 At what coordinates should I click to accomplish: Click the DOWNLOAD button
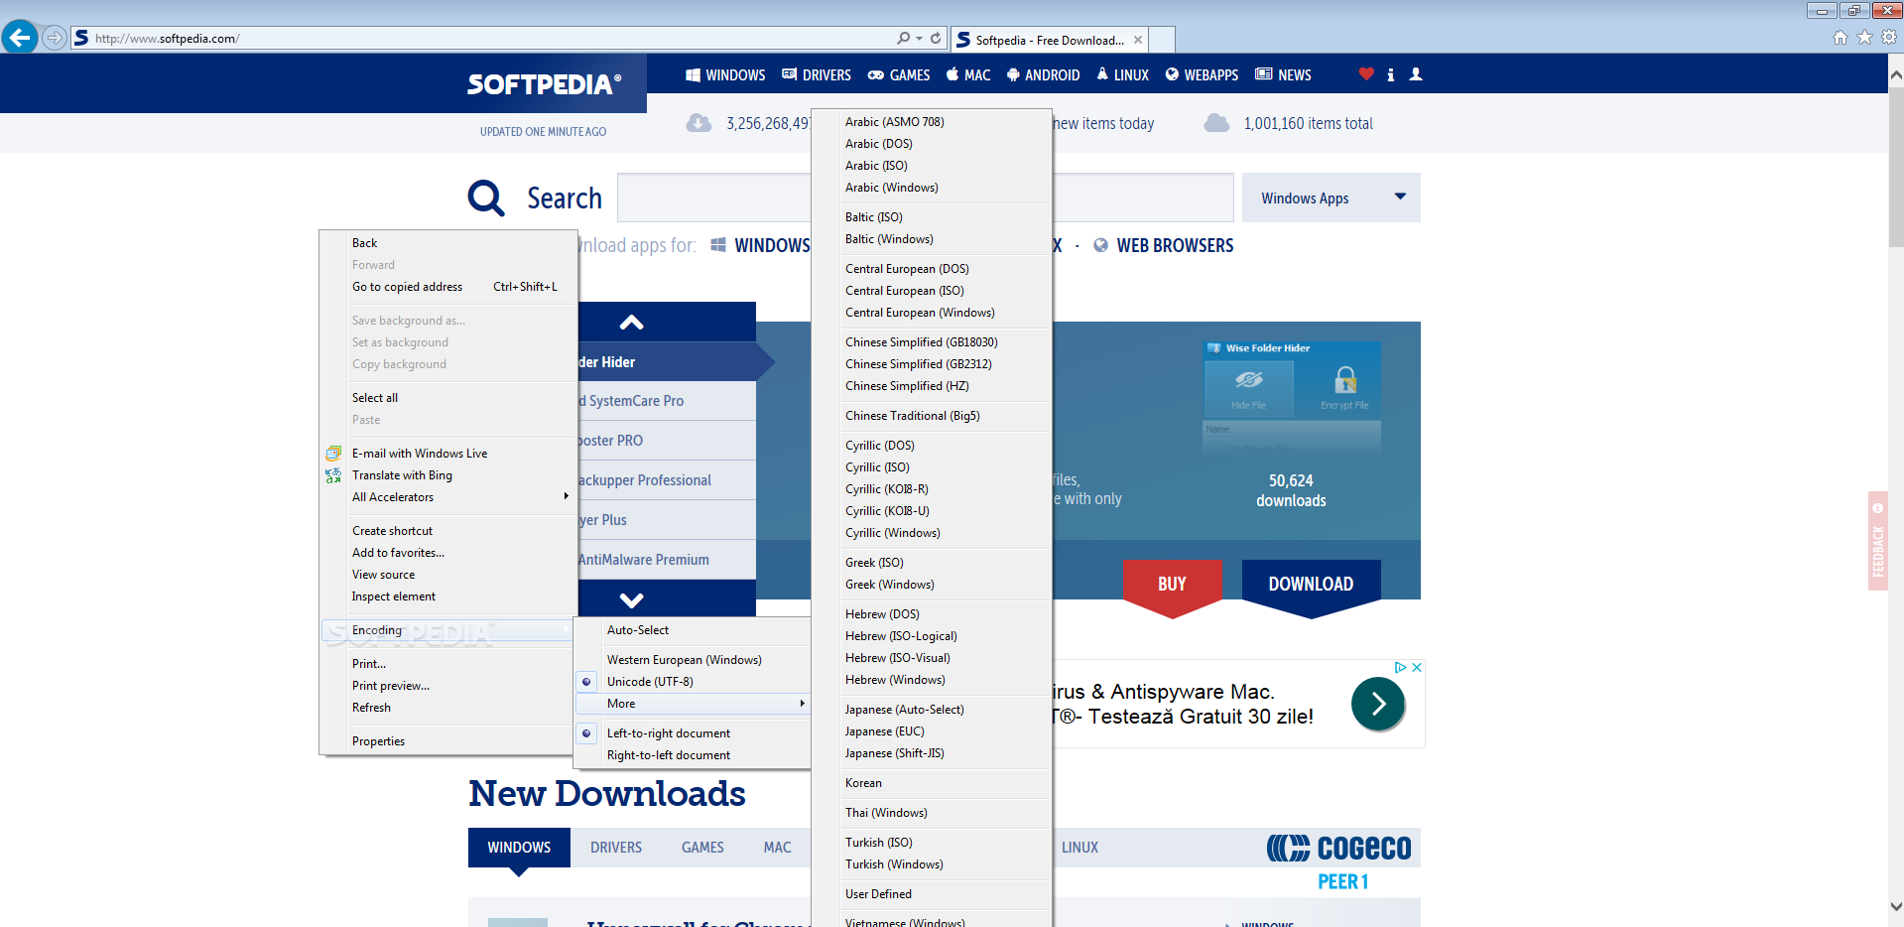point(1311,586)
